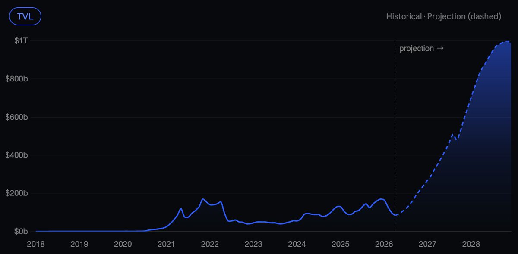
Task: Click the $800b y-axis label
Action: click(17, 79)
